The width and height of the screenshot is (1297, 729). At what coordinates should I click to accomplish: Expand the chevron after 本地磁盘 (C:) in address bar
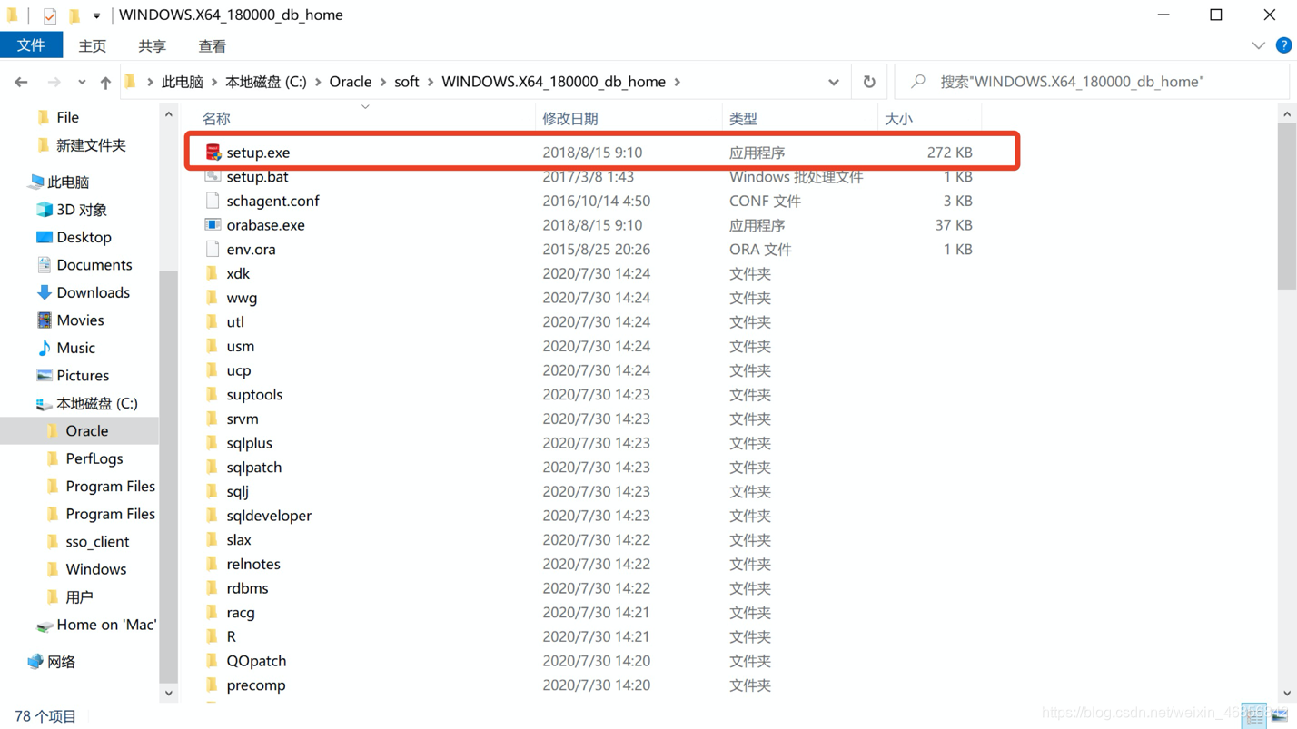click(318, 82)
